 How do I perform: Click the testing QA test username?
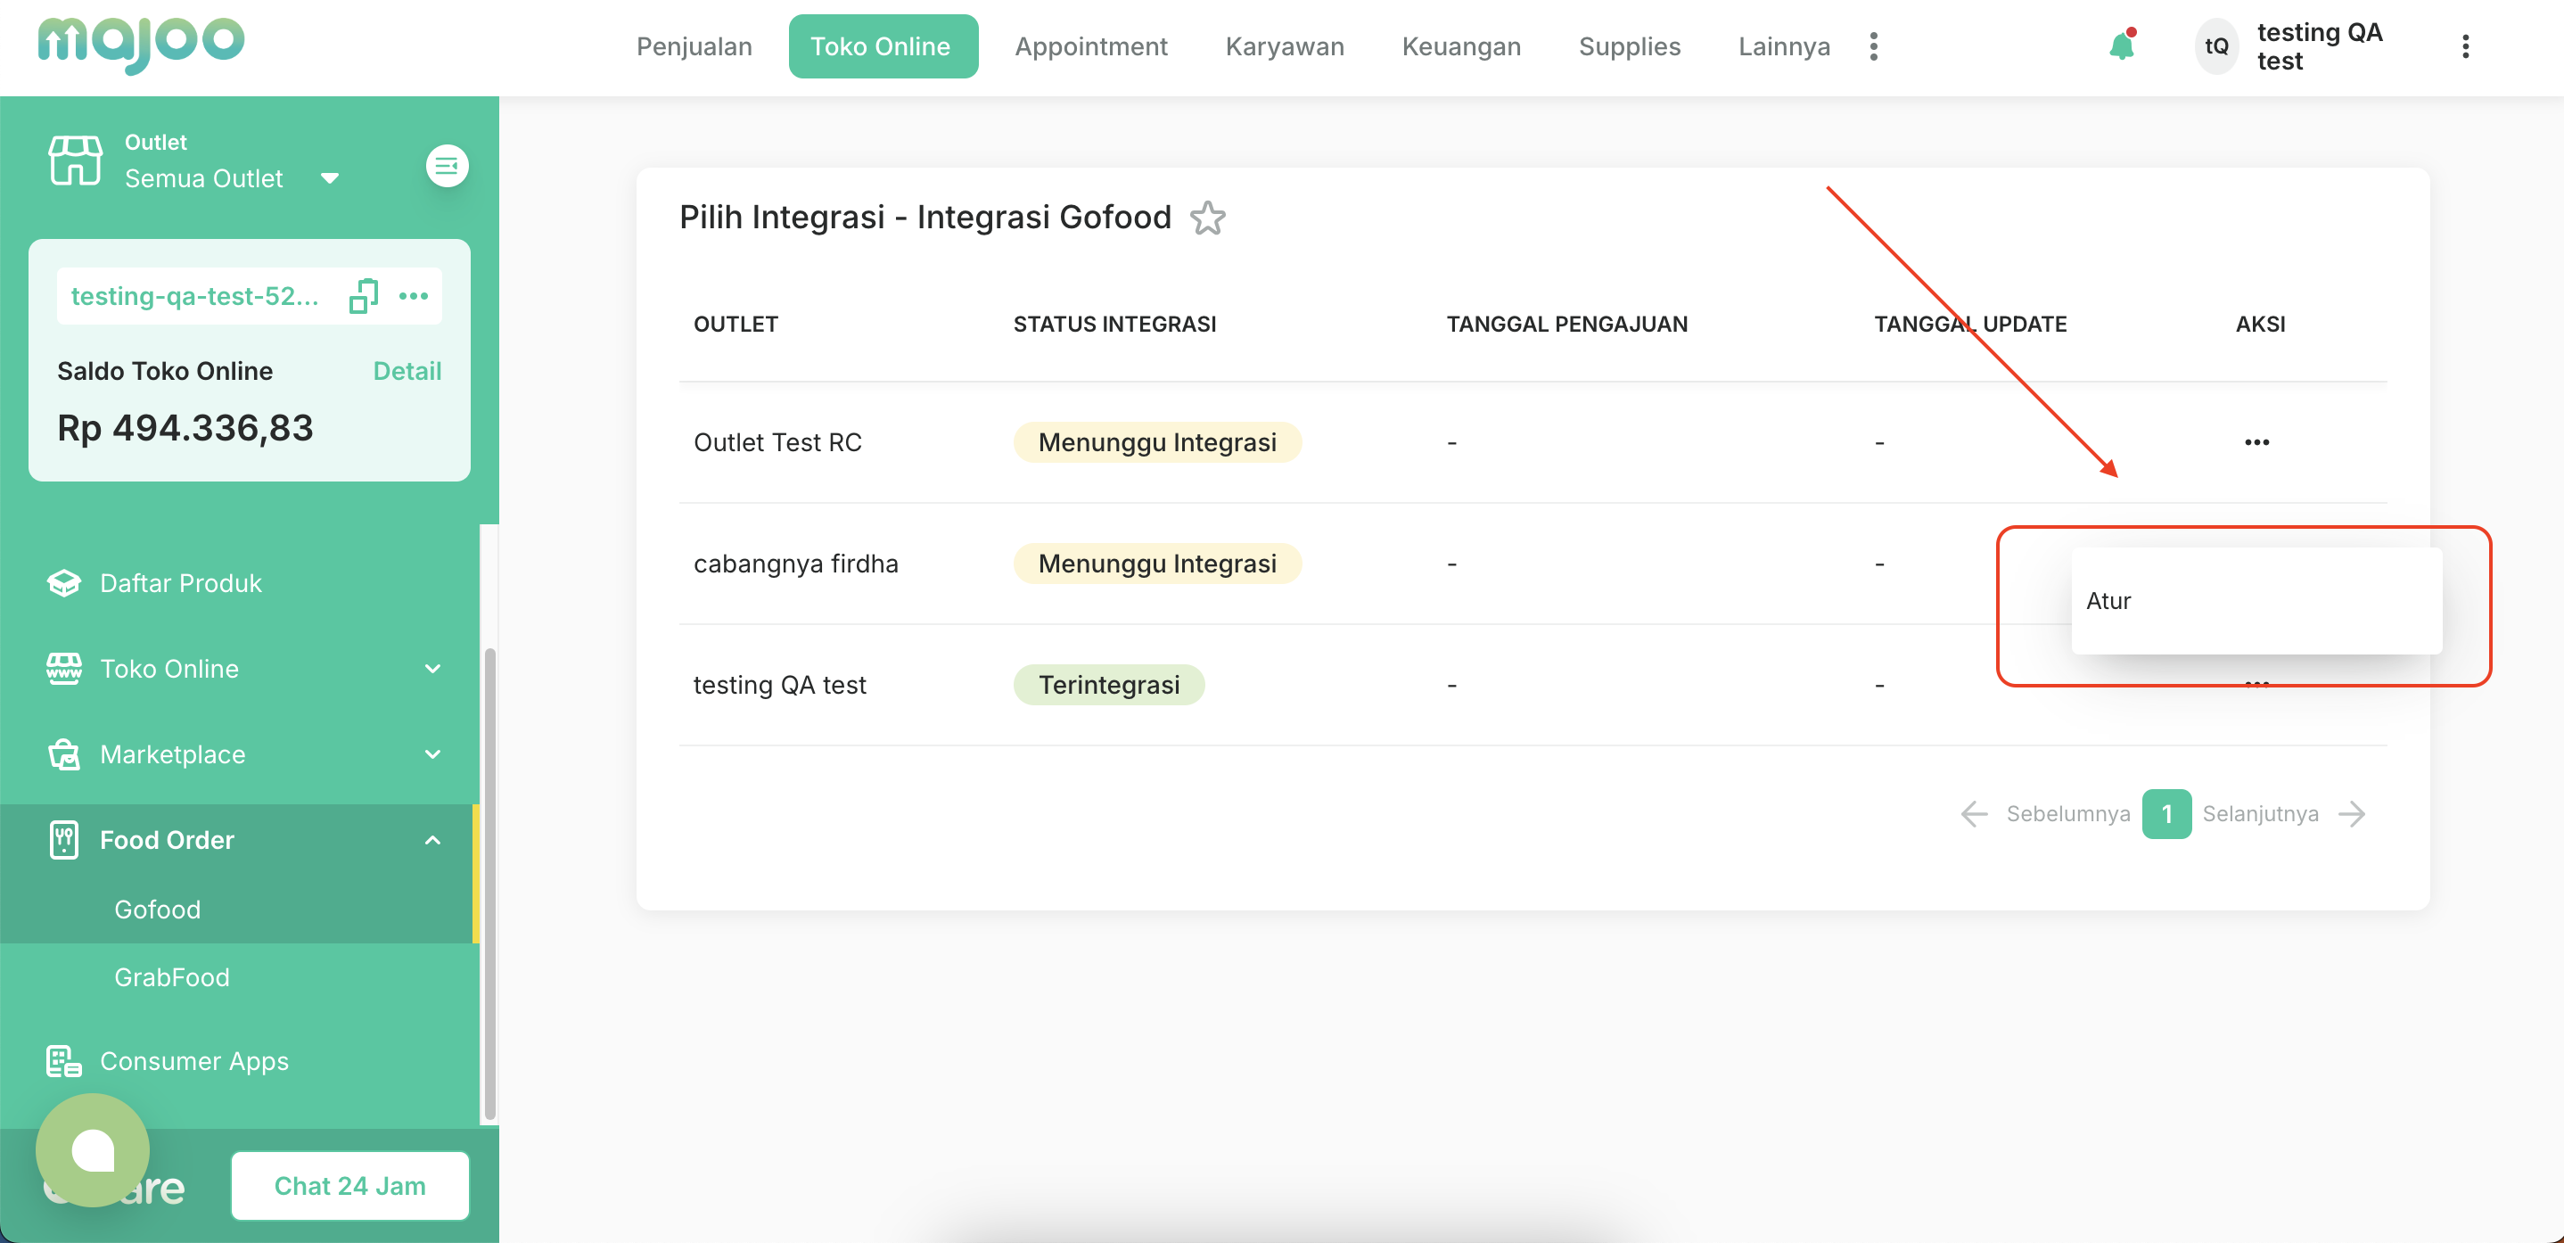pyautogui.click(x=2318, y=46)
